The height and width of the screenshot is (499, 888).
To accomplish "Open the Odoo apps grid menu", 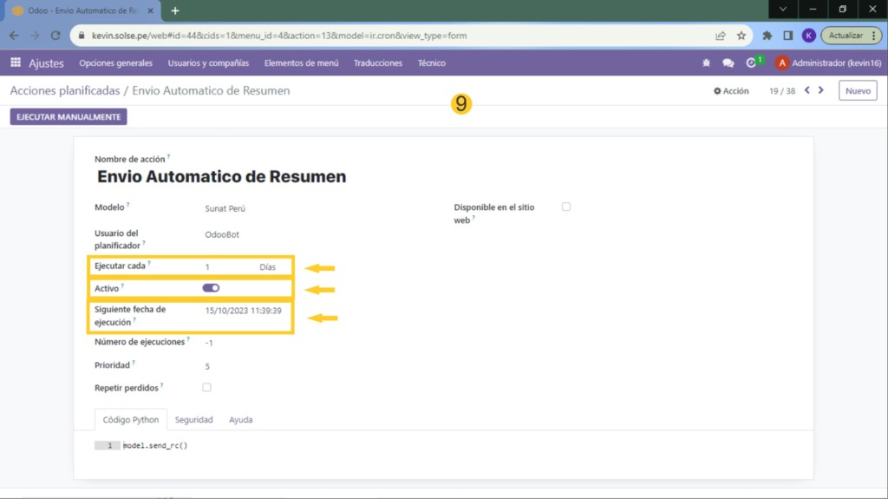I will point(16,62).
